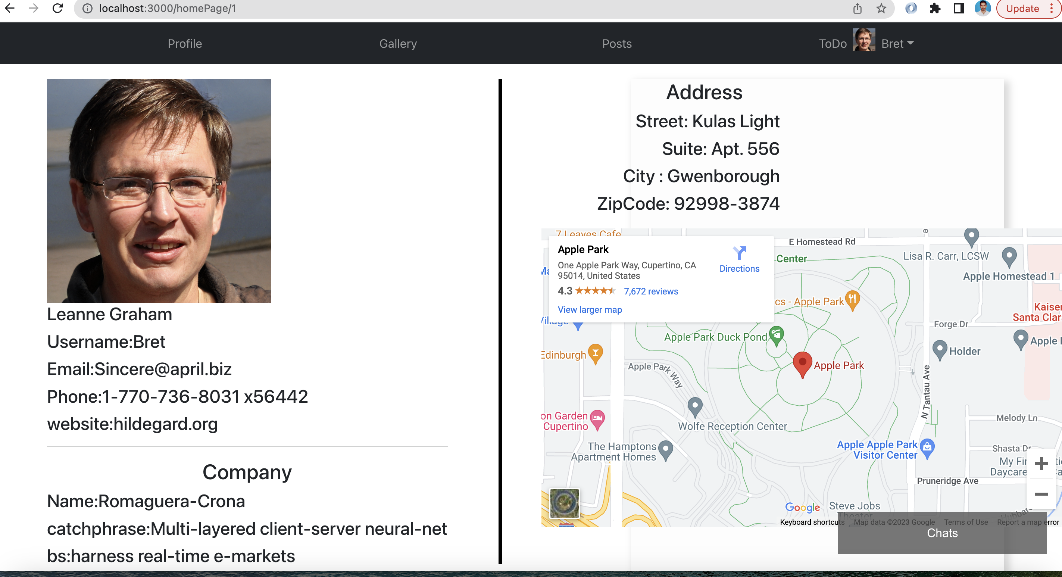Open the Gallery tab in navbar
Screen dimensions: 1062x577
398,44
